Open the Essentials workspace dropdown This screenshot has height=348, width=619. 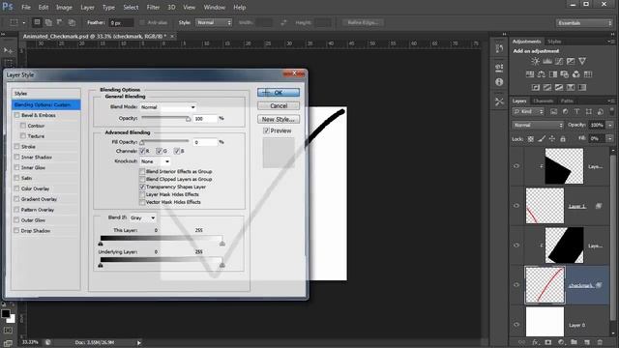[584, 23]
